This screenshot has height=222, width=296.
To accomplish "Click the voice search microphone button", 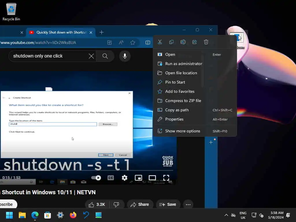I will click(125, 56).
